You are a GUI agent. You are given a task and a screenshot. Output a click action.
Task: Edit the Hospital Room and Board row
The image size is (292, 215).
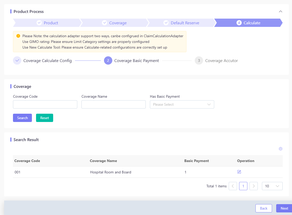239,172
